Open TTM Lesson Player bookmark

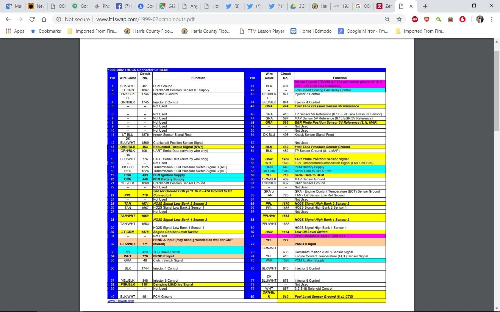[262, 31]
